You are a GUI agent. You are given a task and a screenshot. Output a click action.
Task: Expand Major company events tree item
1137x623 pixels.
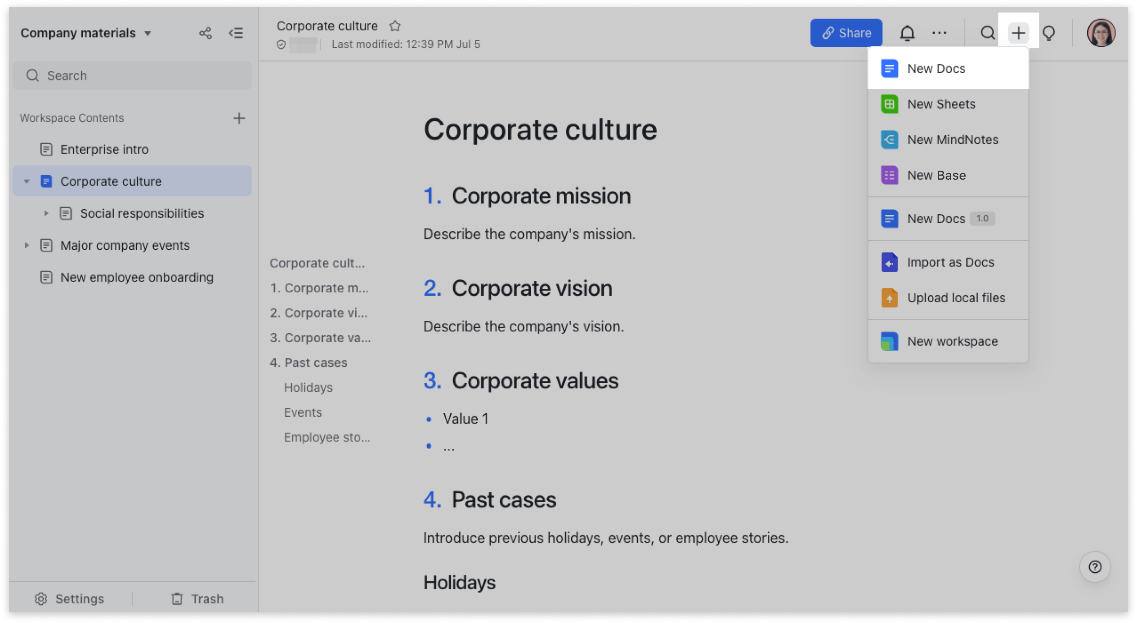[x=27, y=245]
